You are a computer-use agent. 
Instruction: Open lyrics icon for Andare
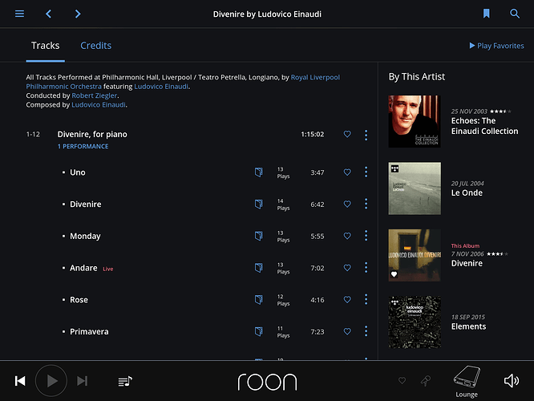pyautogui.click(x=258, y=268)
